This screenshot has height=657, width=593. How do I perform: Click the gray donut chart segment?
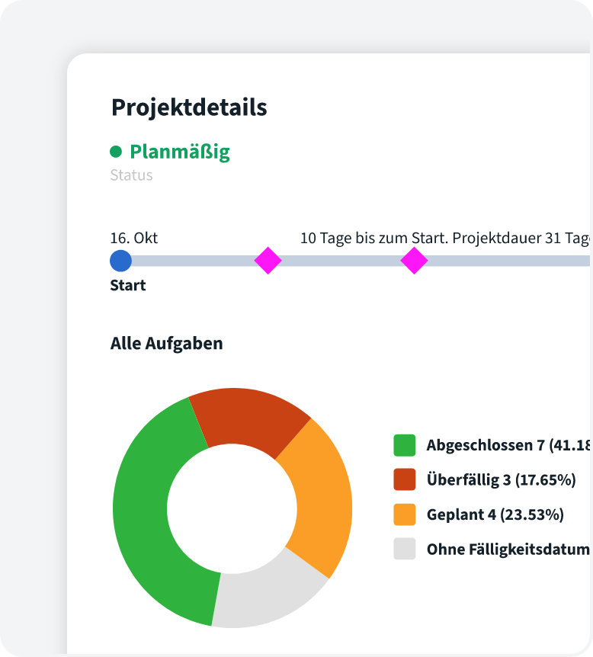click(267, 591)
